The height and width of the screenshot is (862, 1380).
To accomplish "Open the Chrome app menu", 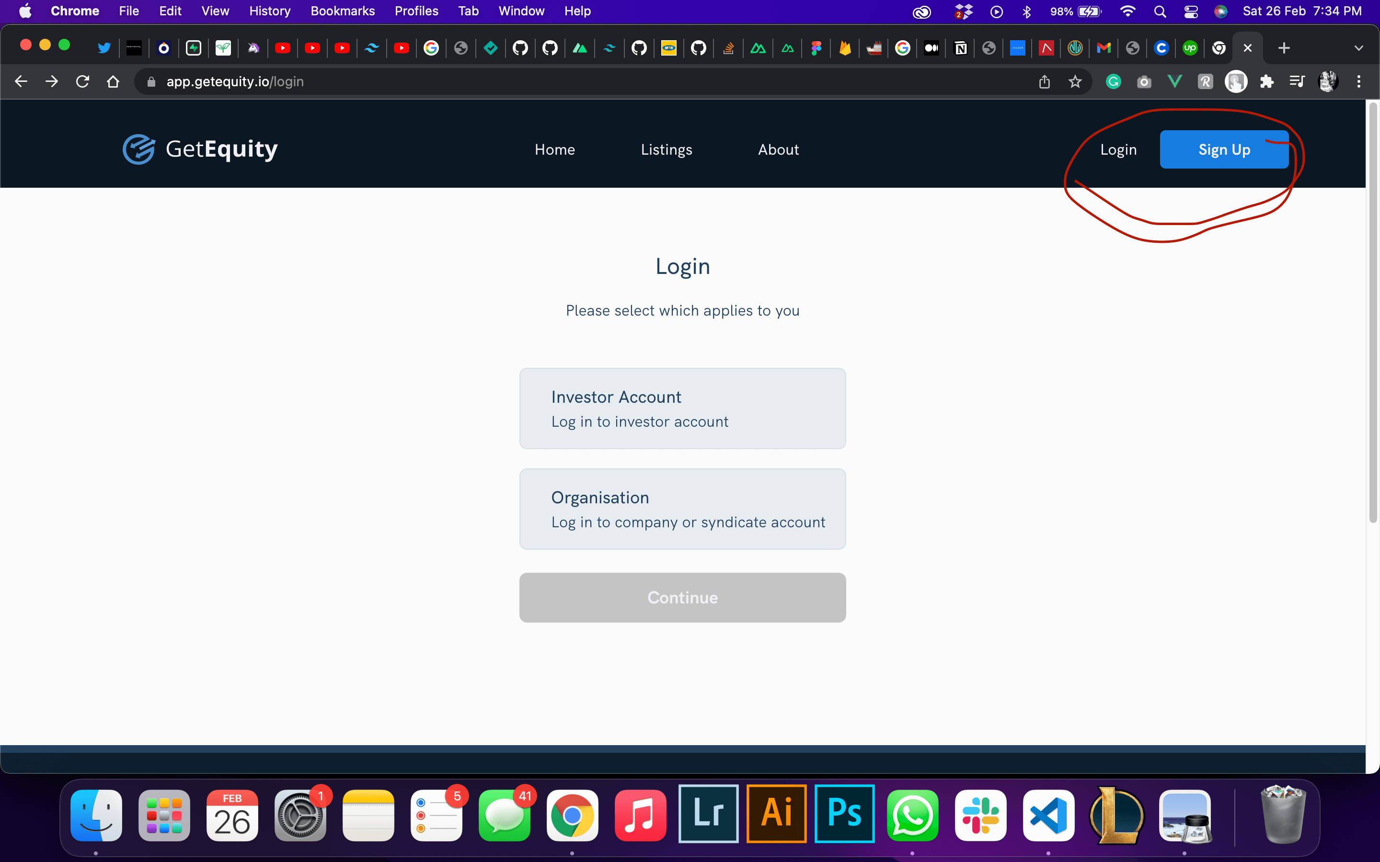I will point(75,11).
